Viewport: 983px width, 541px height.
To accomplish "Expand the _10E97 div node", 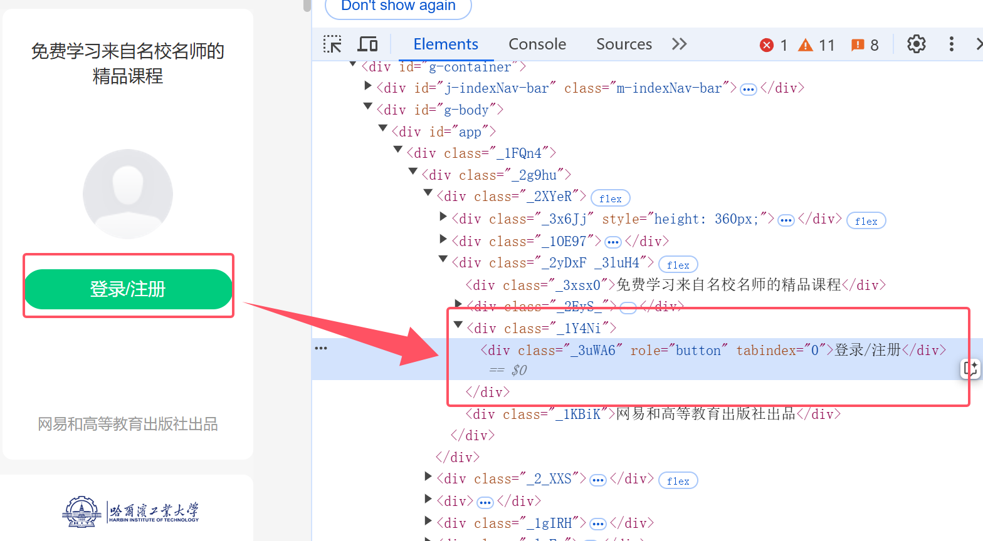I will (x=443, y=239).
